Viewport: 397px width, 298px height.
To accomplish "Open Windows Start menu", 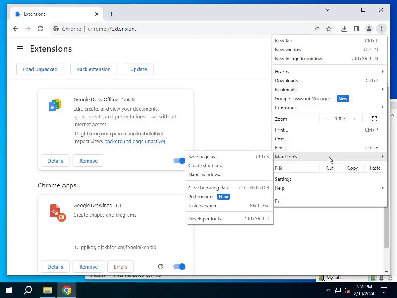I will coord(9,290).
